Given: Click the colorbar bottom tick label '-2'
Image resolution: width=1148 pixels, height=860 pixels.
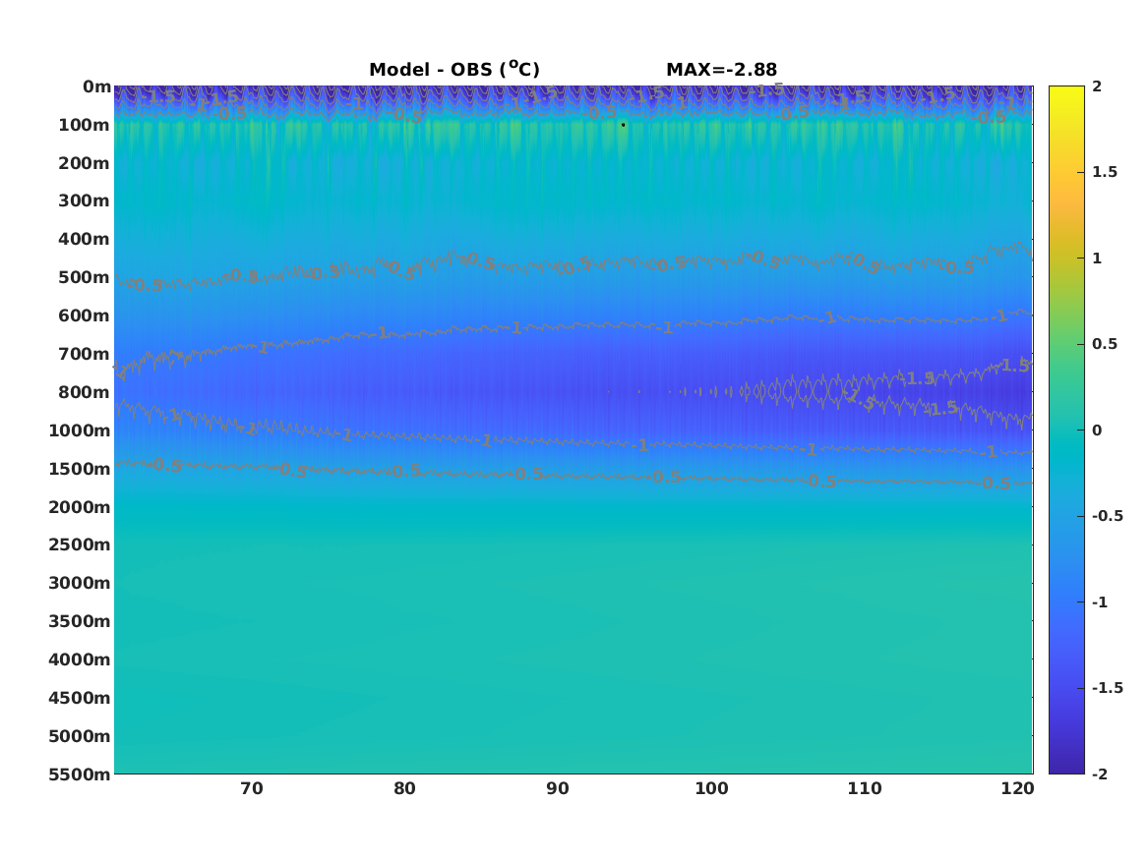Looking at the screenshot, I should click(1100, 774).
